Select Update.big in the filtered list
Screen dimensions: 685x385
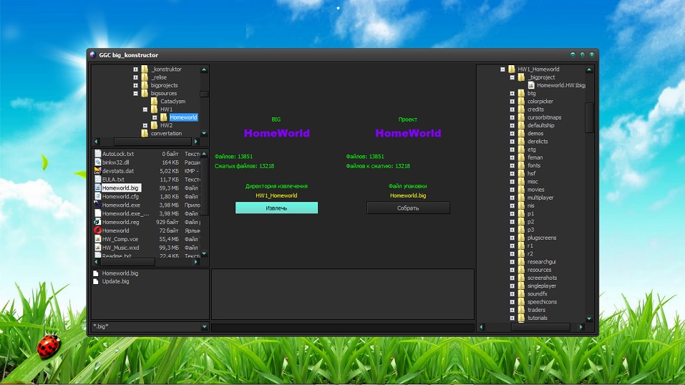pyautogui.click(x=115, y=281)
